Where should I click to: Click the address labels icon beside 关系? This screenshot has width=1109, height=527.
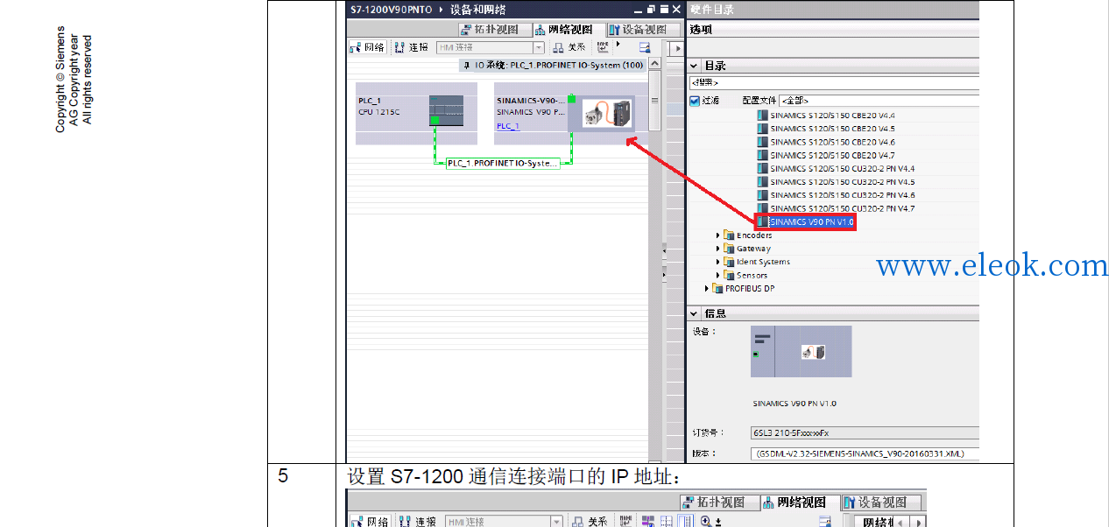point(603,46)
